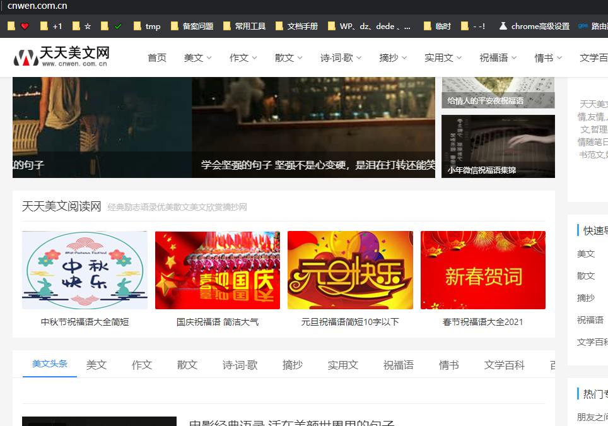
Task: Open the green checkmark bookmark folder
Action: (x=112, y=27)
